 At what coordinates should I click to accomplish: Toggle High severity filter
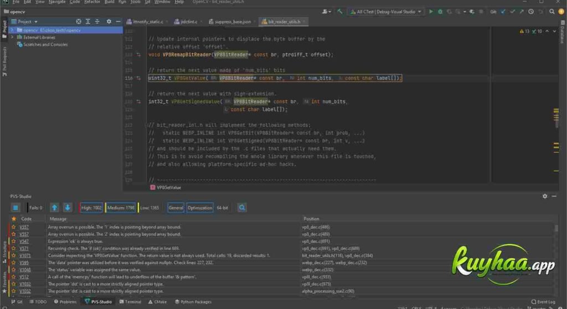91,208
